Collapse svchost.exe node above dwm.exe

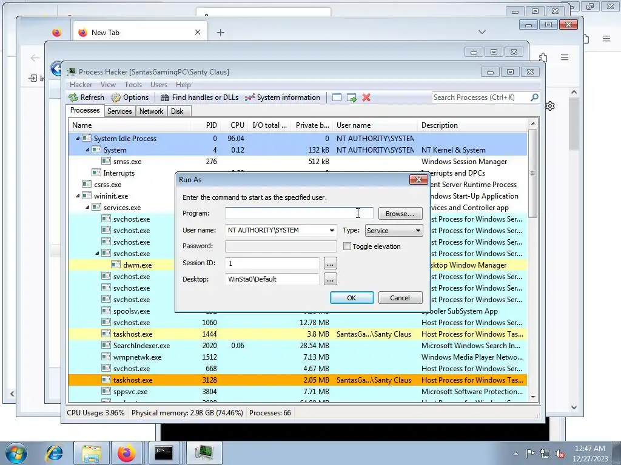click(x=97, y=254)
